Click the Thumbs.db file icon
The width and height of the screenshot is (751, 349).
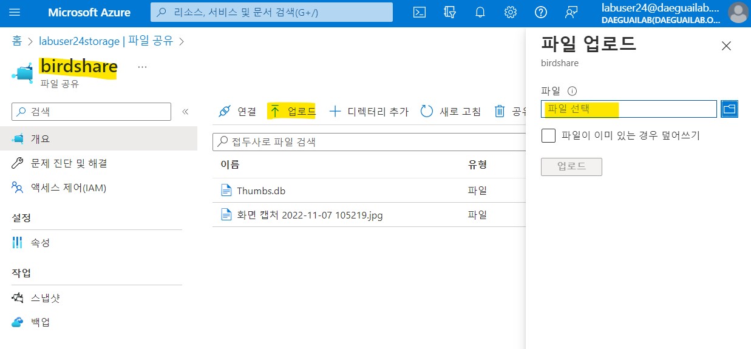[226, 191]
